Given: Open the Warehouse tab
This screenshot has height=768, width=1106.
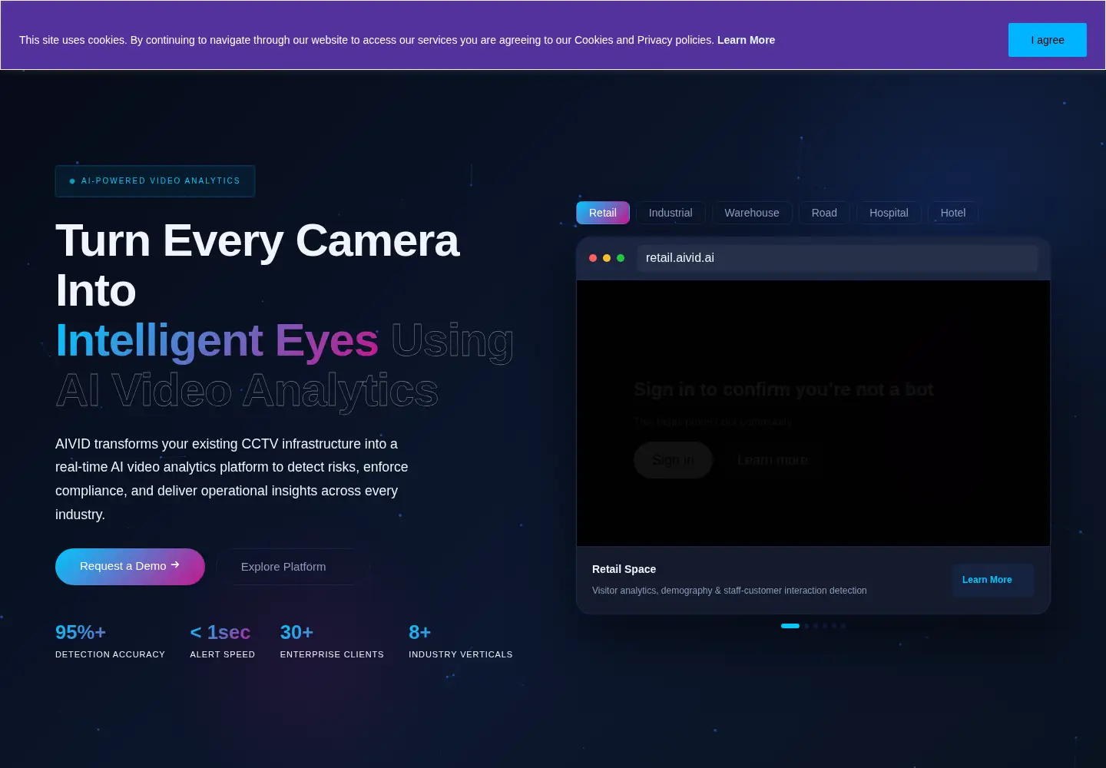Looking at the screenshot, I should (752, 213).
